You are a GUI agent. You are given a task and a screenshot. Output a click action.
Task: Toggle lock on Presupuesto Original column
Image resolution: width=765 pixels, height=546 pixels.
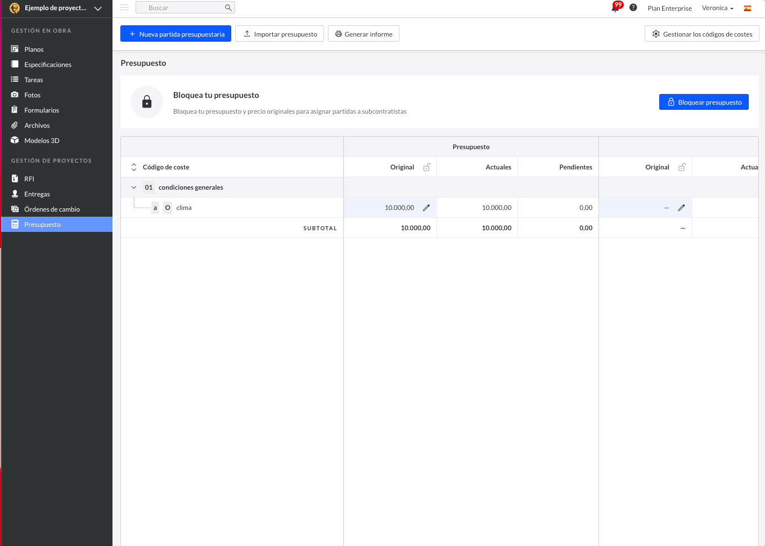point(427,167)
